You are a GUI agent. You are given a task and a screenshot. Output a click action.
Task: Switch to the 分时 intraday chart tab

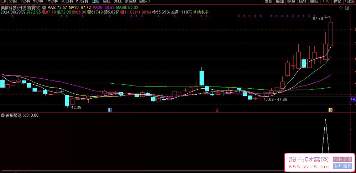coord(13,1)
